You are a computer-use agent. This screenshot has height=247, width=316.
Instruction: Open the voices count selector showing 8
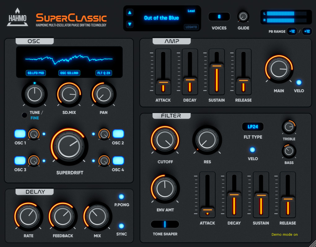[219, 17]
